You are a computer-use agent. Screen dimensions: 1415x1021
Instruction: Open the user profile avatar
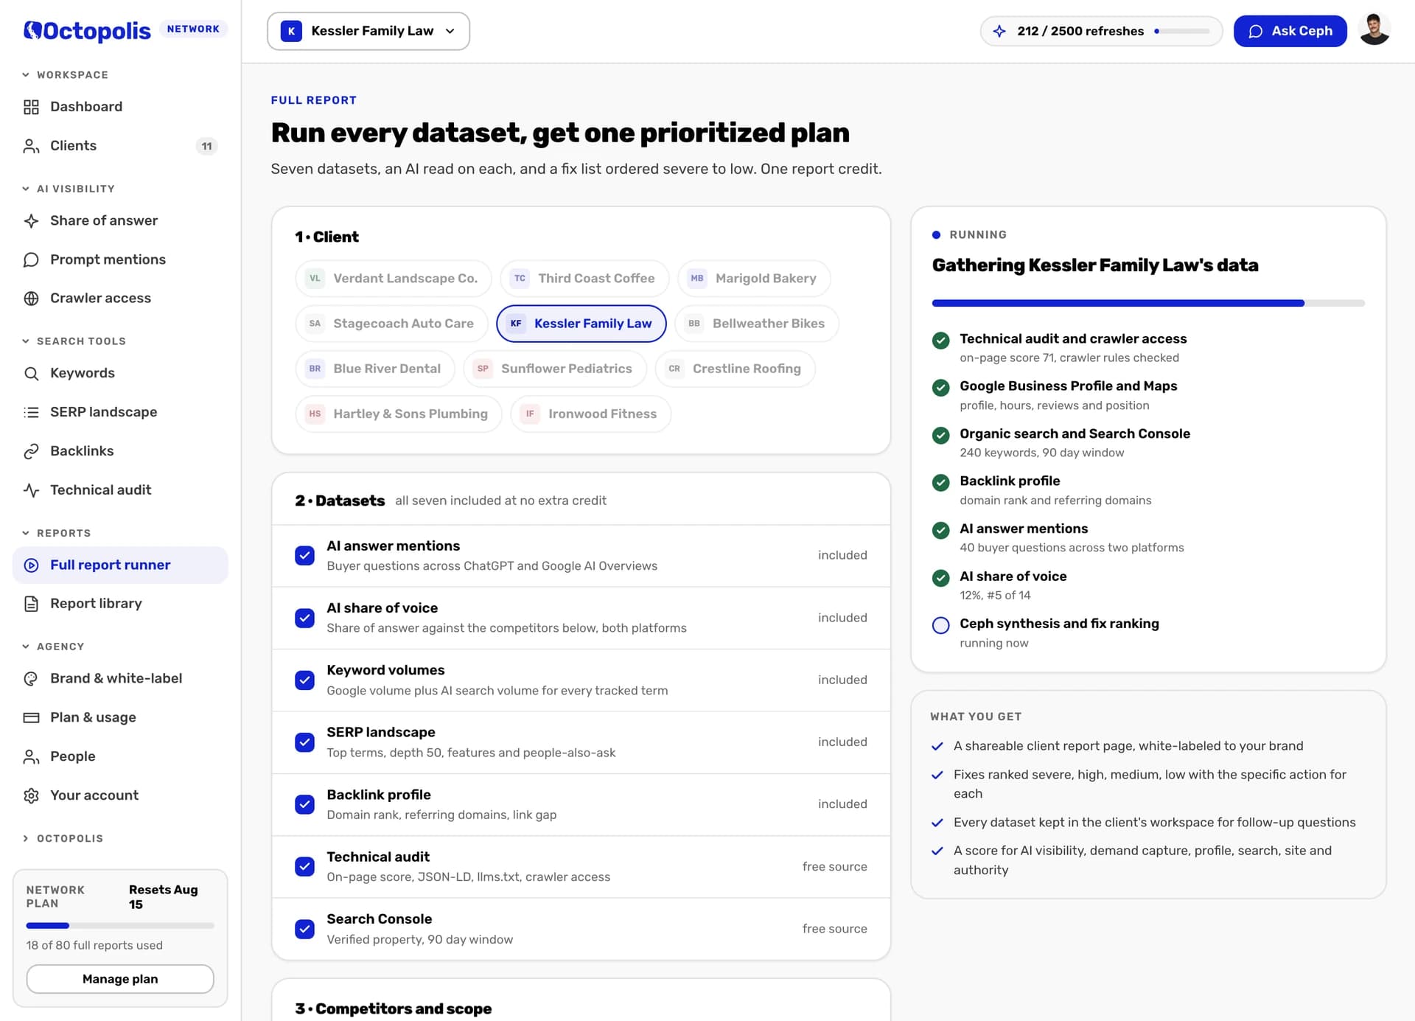pyautogui.click(x=1374, y=30)
